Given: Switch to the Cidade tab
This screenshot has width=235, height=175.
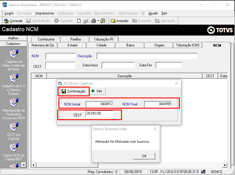Looking at the screenshot, I should pos(101,45).
